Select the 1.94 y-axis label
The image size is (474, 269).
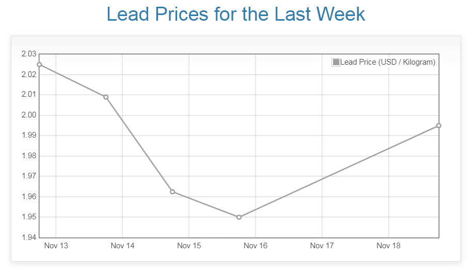29,237
